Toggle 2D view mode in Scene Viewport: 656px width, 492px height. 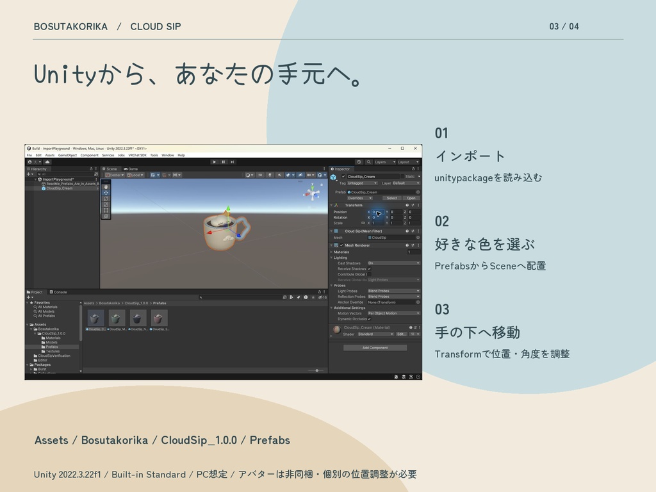tap(260, 175)
